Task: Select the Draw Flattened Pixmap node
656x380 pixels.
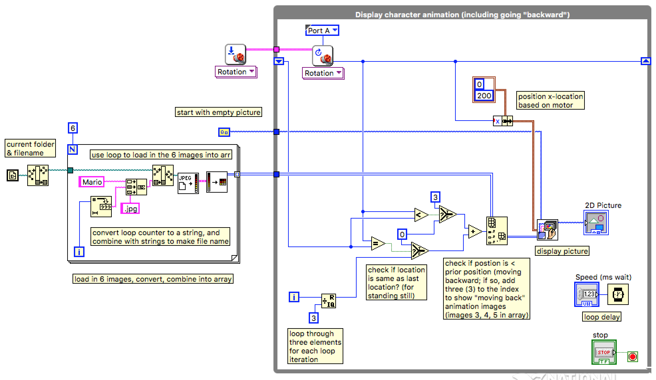Action: tap(547, 230)
